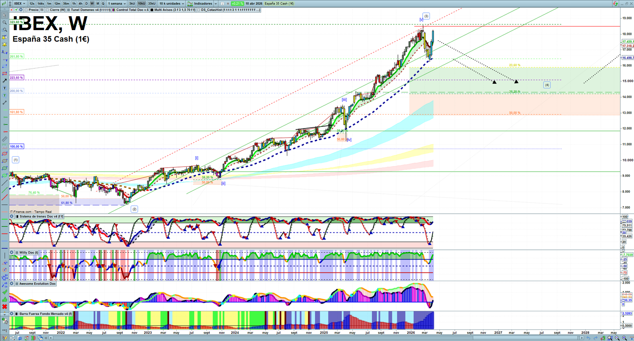This screenshot has height=341, width=634.
Task: Toggle the Cierre (W) checkbox
Action: coord(48,10)
